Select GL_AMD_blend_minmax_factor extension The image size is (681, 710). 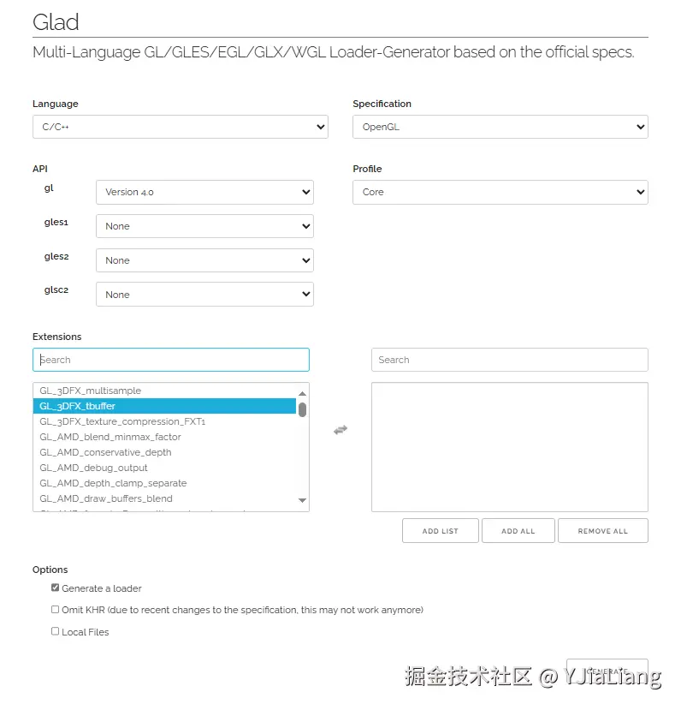point(164,437)
